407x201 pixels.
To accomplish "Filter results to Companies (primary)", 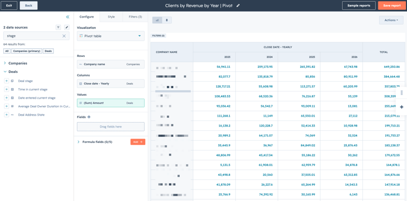I will point(27,51).
